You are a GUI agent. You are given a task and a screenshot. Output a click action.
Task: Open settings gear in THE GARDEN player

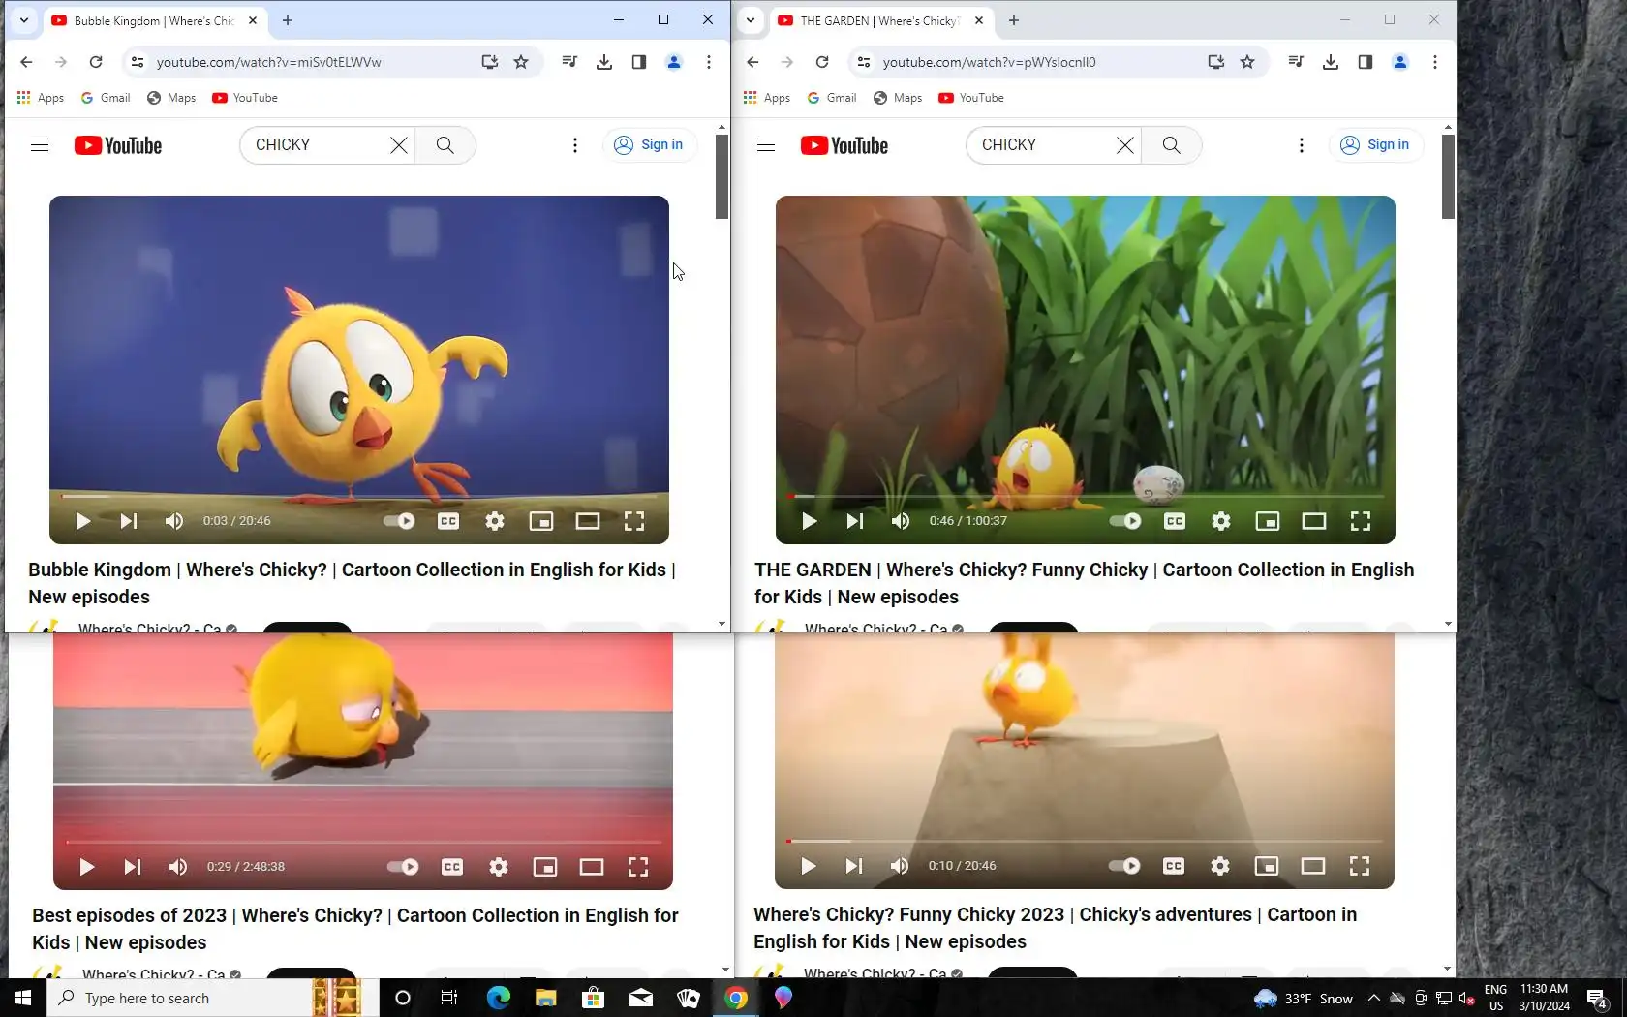(1221, 521)
